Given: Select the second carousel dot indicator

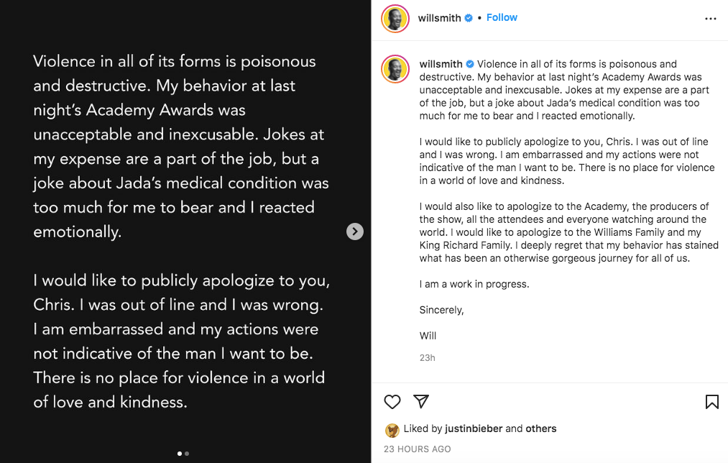Looking at the screenshot, I should 187,454.
